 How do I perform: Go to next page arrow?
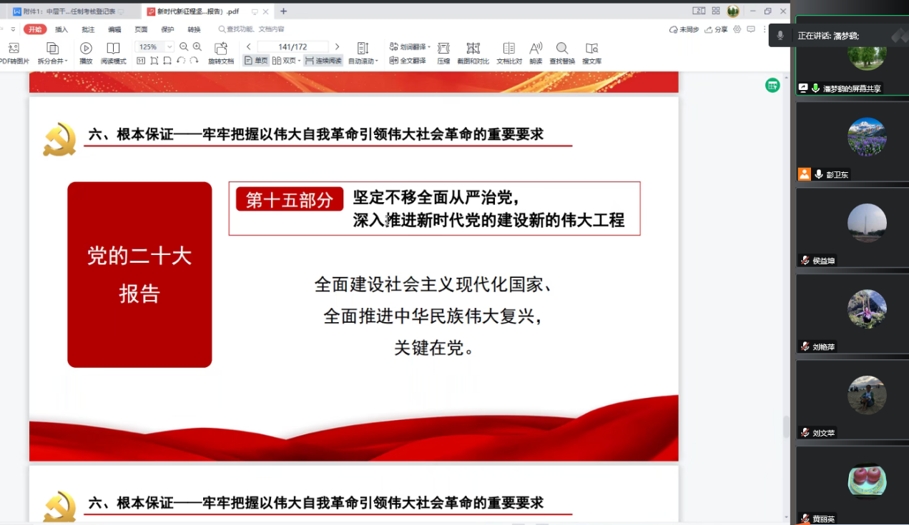[x=337, y=47]
